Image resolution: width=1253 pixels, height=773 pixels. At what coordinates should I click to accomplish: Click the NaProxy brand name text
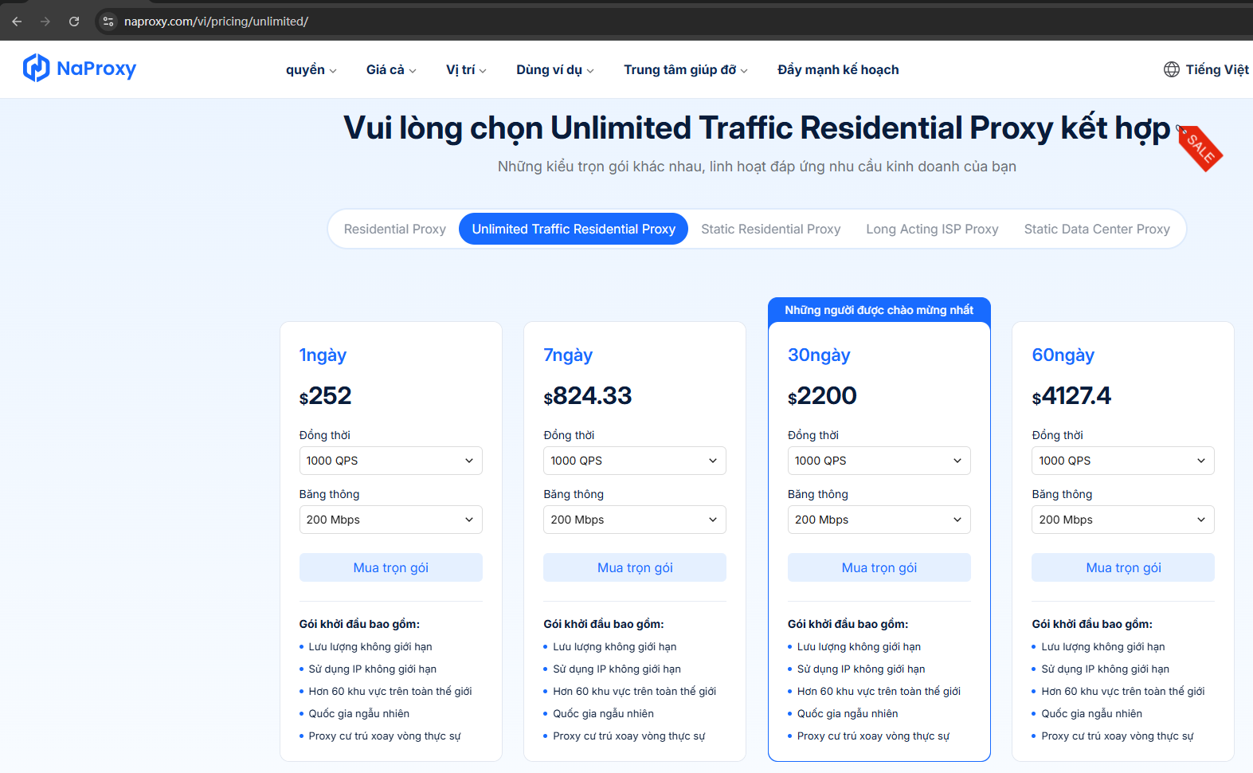96,69
